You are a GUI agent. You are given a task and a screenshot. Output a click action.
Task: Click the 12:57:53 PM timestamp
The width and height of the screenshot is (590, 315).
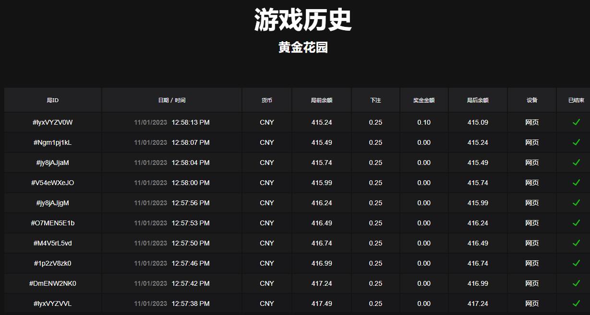click(191, 223)
